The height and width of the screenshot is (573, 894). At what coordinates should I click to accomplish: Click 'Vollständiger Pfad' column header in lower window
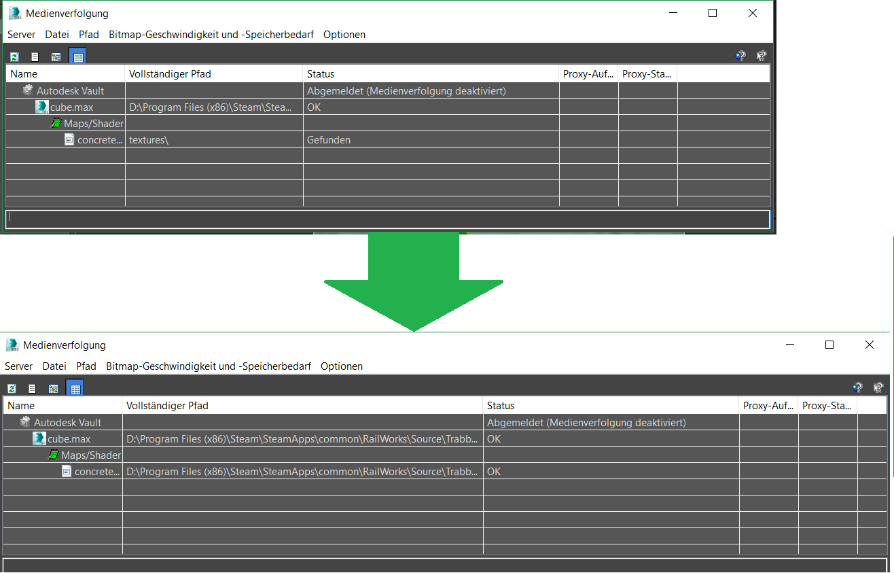167,406
